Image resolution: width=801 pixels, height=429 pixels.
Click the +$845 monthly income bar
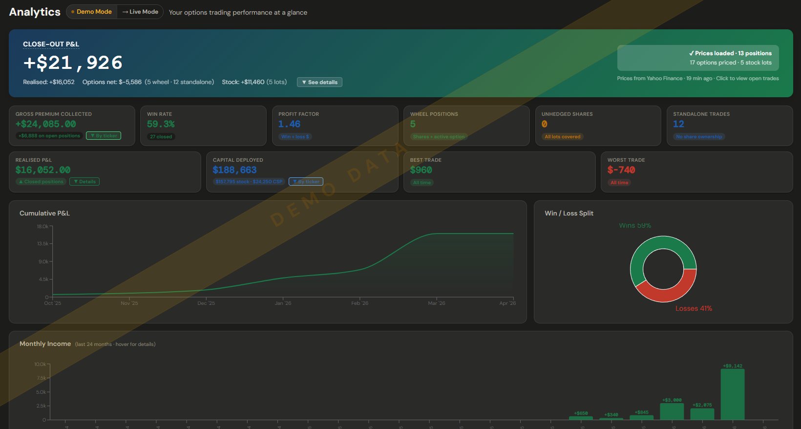(642, 417)
